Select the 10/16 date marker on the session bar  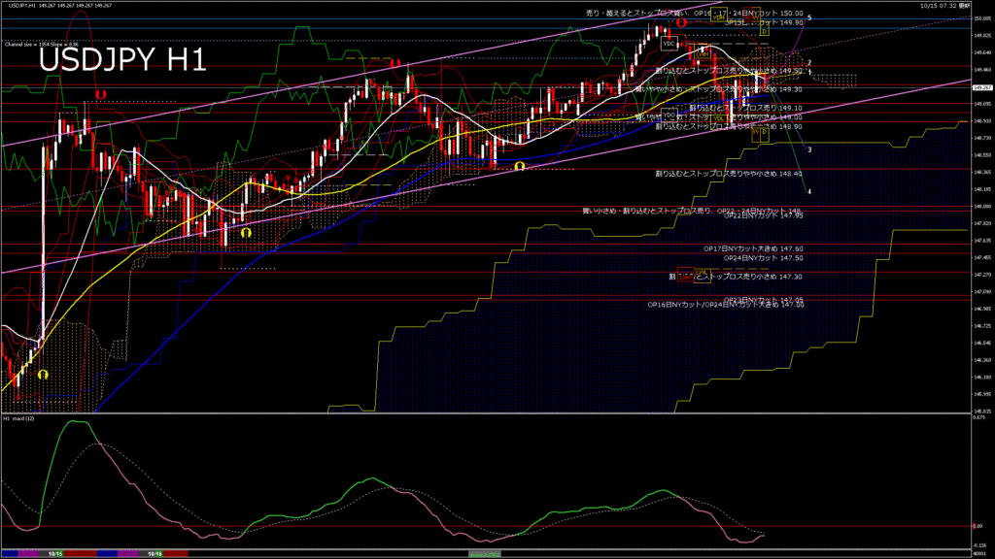(154, 553)
